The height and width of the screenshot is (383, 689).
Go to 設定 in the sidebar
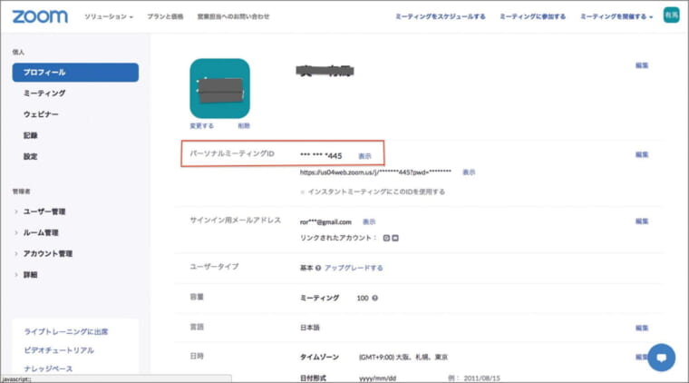tap(31, 156)
